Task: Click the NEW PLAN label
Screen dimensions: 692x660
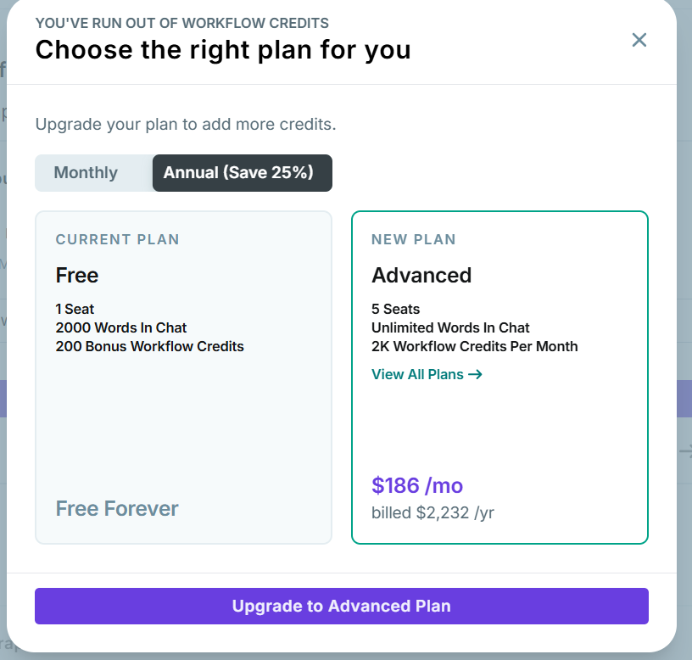Action: pyautogui.click(x=414, y=240)
